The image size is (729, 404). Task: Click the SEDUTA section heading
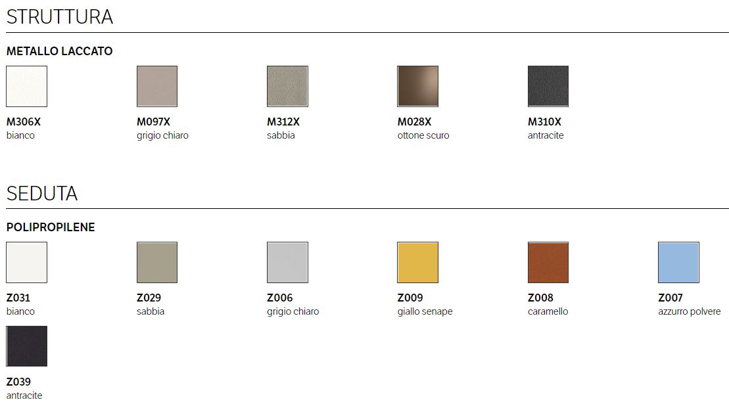(x=41, y=193)
